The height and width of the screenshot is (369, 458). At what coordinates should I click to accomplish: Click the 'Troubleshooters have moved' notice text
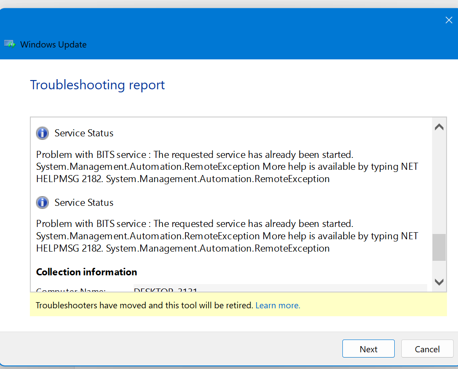144,305
